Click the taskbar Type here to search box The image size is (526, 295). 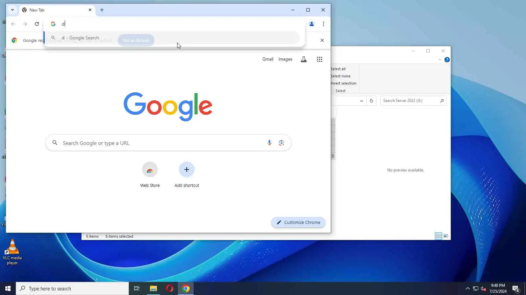tap(72, 288)
